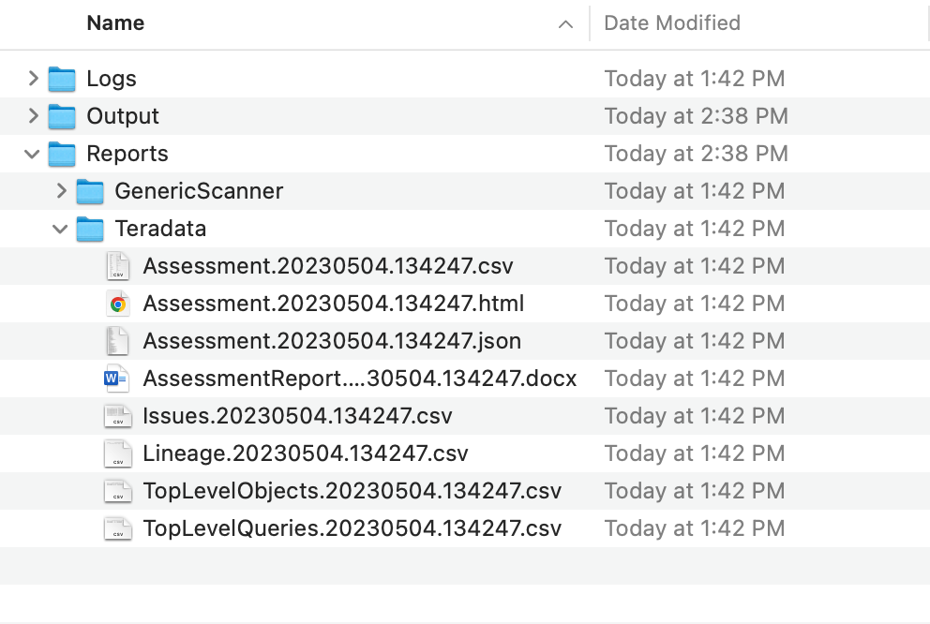The height and width of the screenshot is (624, 930).
Task: Collapse the Teradata folder
Action: [60, 229]
